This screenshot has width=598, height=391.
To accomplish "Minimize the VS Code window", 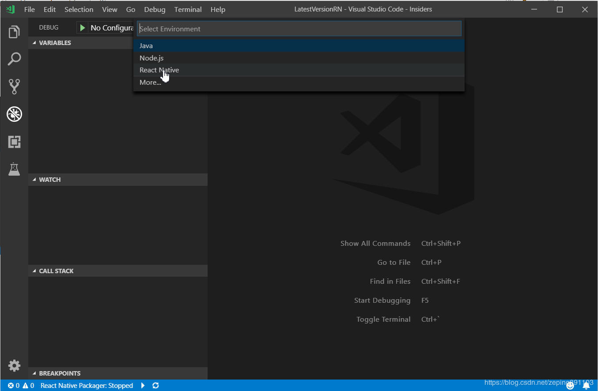I will click(x=534, y=9).
